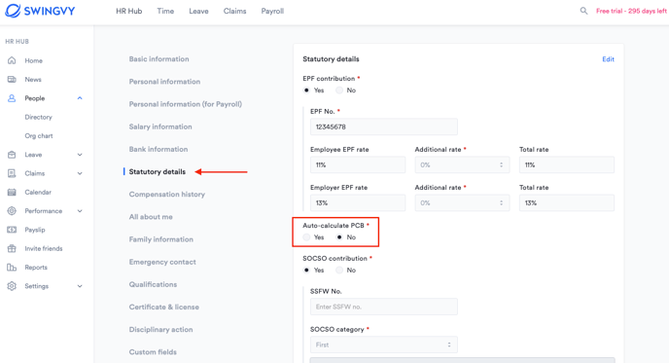
Task: Click the Calendar sidebar icon
Action: 12,192
